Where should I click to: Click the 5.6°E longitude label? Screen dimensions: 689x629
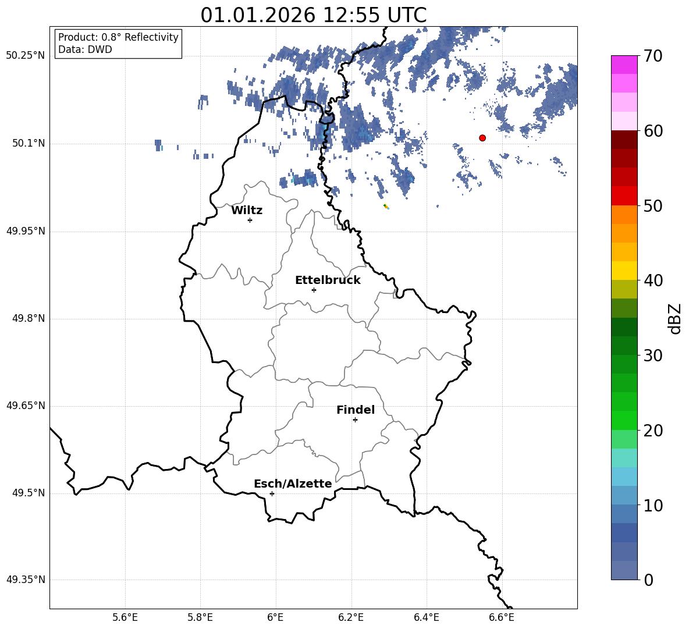pyautogui.click(x=125, y=617)
